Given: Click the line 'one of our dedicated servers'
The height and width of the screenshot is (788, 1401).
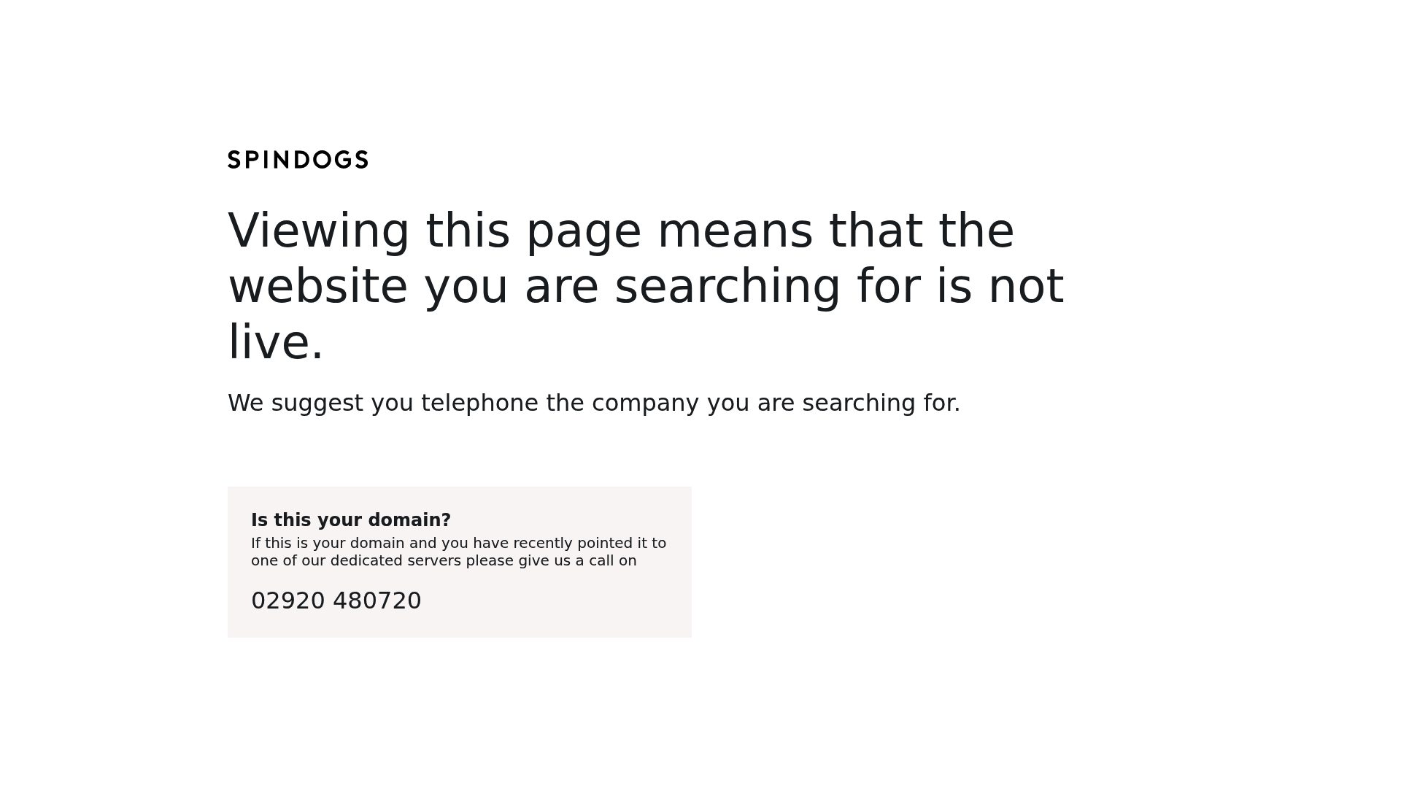Looking at the screenshot, I should point(444,561).
